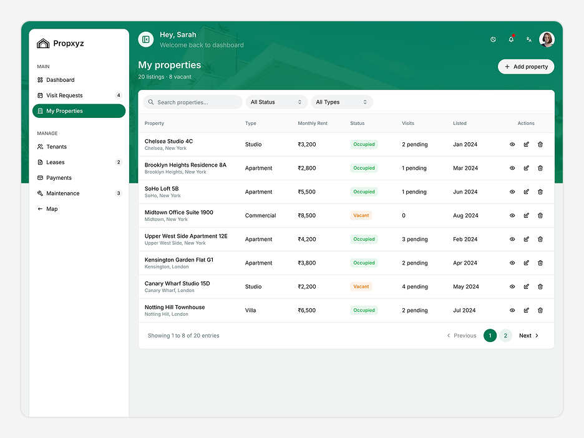
Task: Edit Notting Hill Townhouse
Action: [526, 310]
